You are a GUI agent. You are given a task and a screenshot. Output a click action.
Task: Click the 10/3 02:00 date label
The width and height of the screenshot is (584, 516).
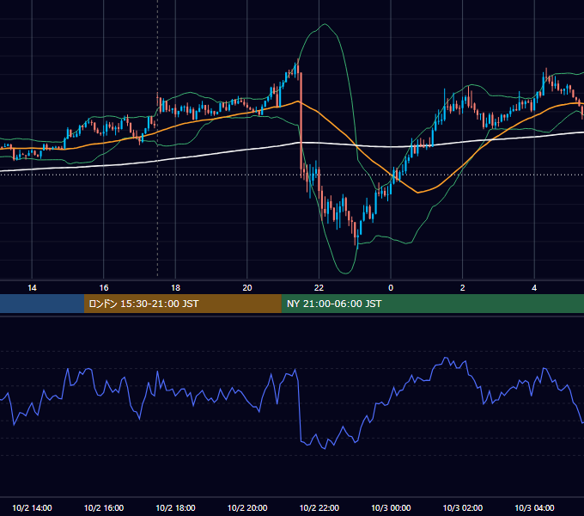(x=463, y=507)
